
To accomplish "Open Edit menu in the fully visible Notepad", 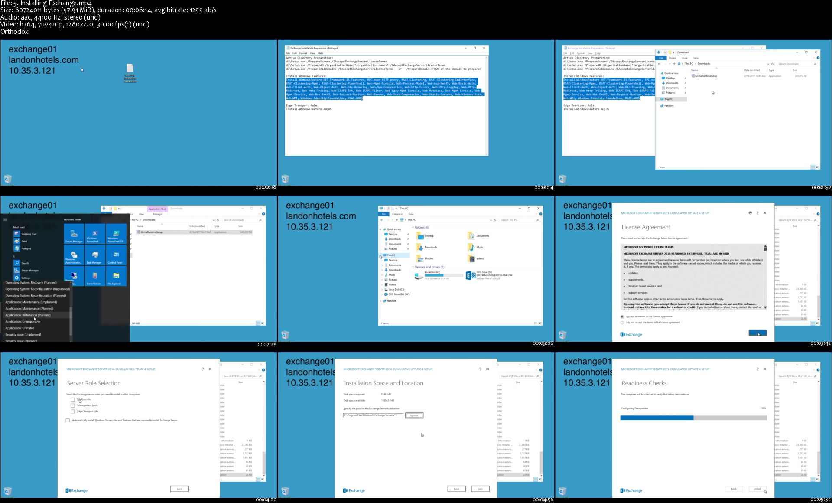I will tap(295, 53).
